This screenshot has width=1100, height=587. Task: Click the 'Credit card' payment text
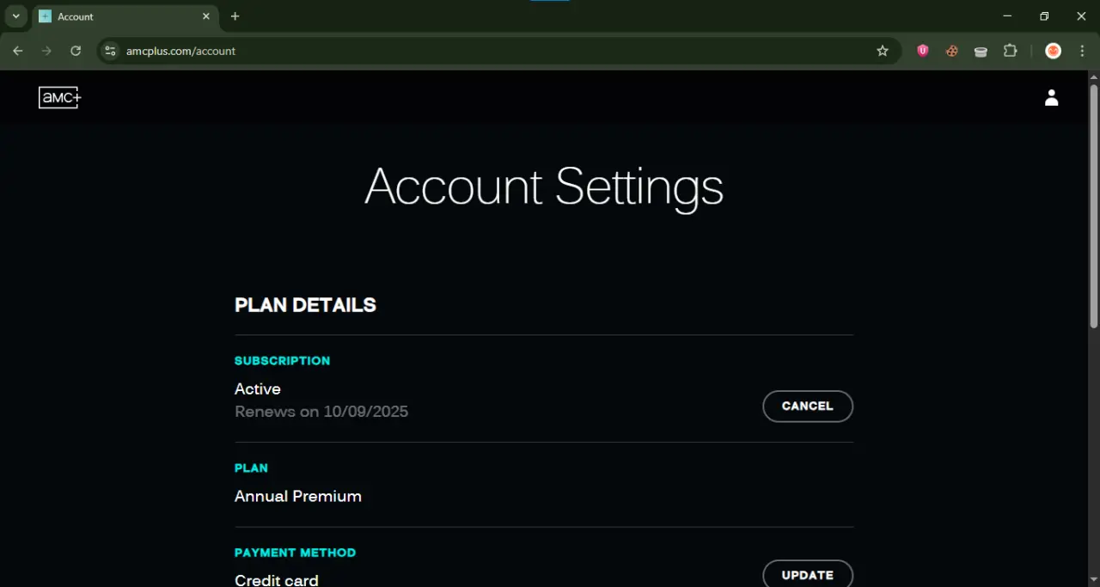tap(277, 580)
